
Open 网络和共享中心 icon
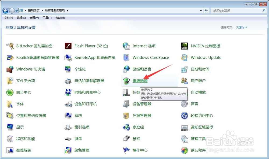pyautogui.click(x=68, y=93)
